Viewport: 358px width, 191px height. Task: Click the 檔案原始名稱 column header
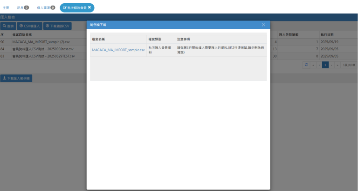(x=22, y=34)
